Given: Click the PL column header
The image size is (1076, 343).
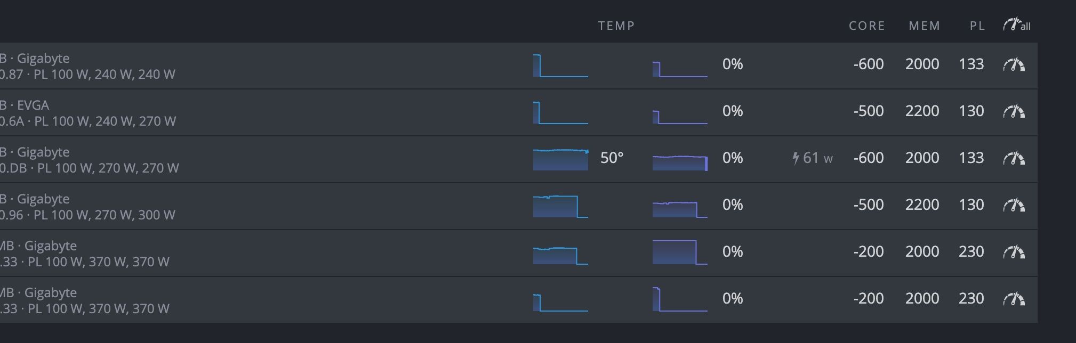Looking at the screenshot, I should (977, 26).
